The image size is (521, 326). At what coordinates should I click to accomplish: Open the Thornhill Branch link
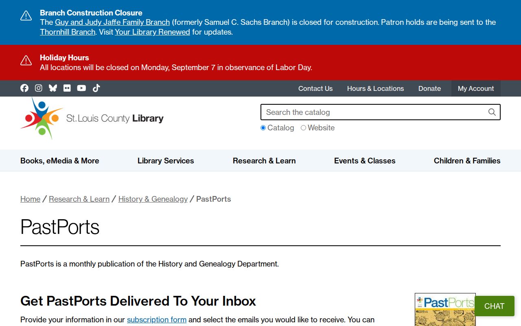tap(68, 32)
